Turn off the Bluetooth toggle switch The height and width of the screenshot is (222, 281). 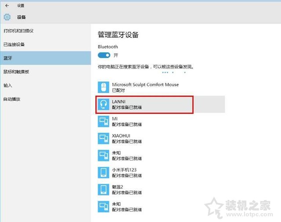coord(104,55)
